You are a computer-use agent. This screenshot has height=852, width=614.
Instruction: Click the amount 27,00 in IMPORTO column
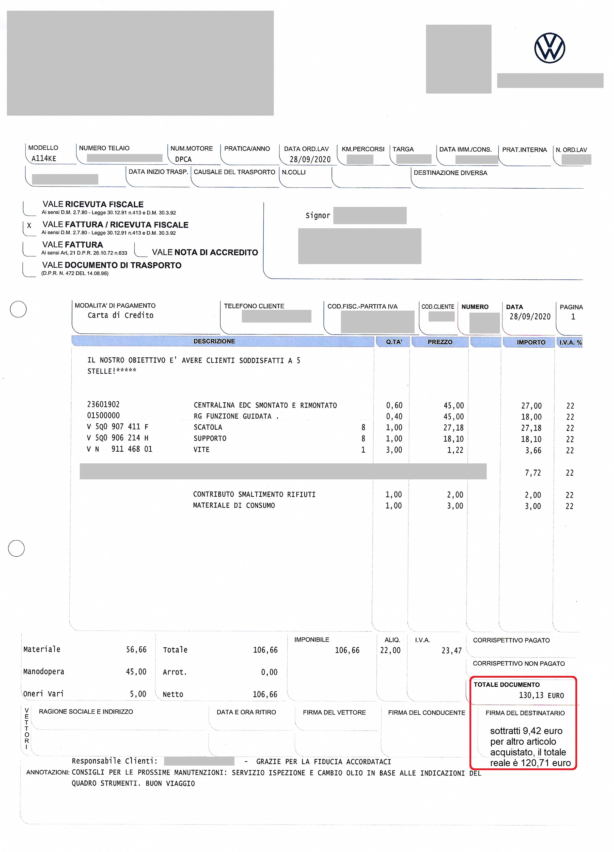pyautogui.click(x=531, y=406)
